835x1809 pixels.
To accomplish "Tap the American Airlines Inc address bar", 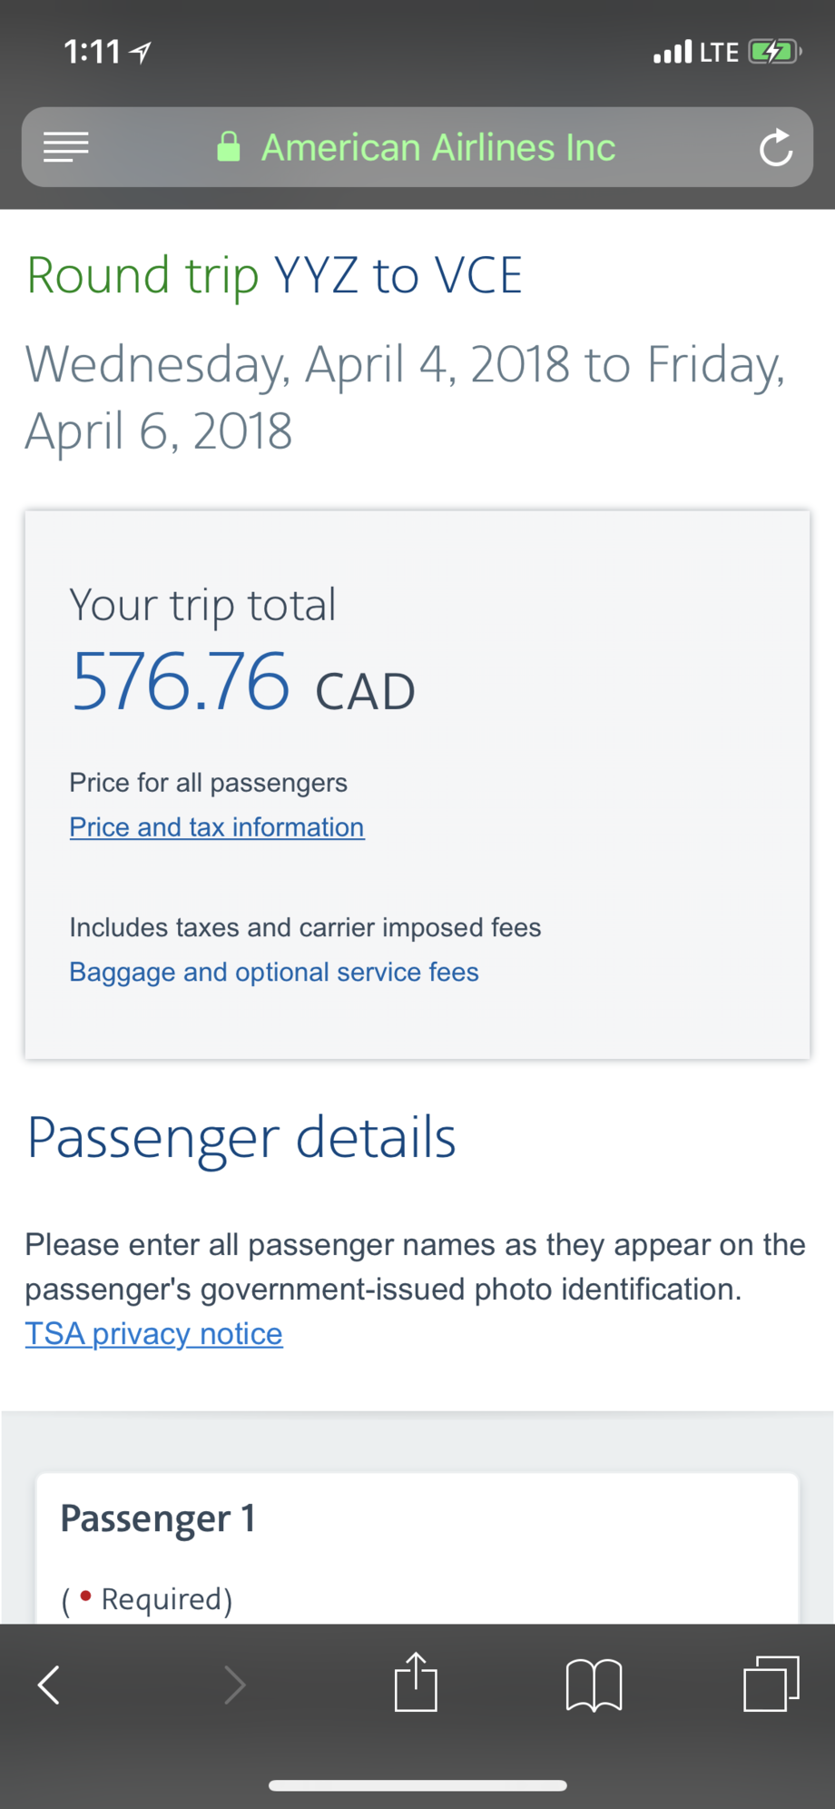I will pos(437,147).
